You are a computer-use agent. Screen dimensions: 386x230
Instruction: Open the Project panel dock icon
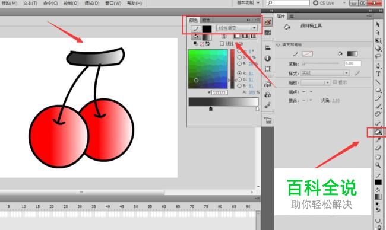click(268, 120)
